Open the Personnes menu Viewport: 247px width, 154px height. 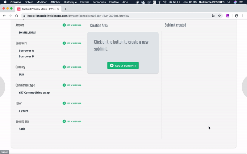[x=99, y=2]
